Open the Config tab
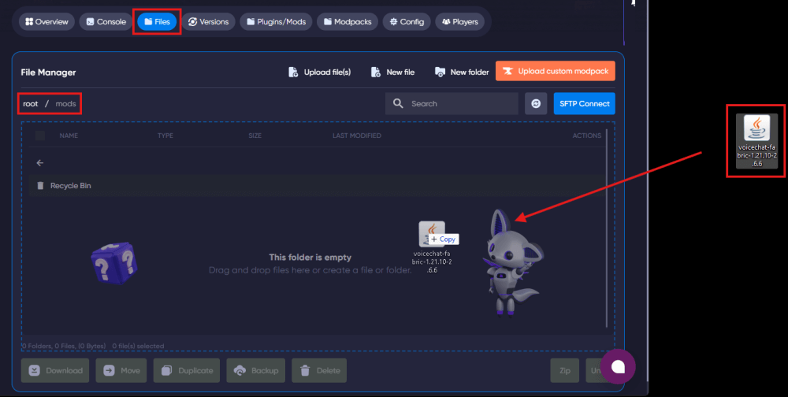This screenshot has height=397, width=788. [x=406, y=22]
